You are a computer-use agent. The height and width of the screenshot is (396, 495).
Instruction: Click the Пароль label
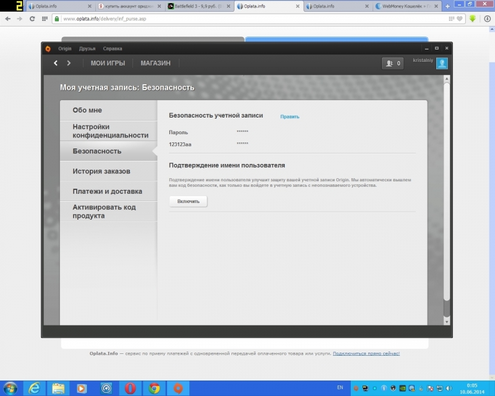click(x=178, y=132)
